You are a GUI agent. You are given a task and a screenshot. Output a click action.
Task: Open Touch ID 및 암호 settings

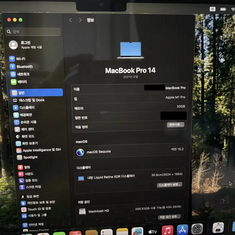pyautogui.click(x=36, y=209)
